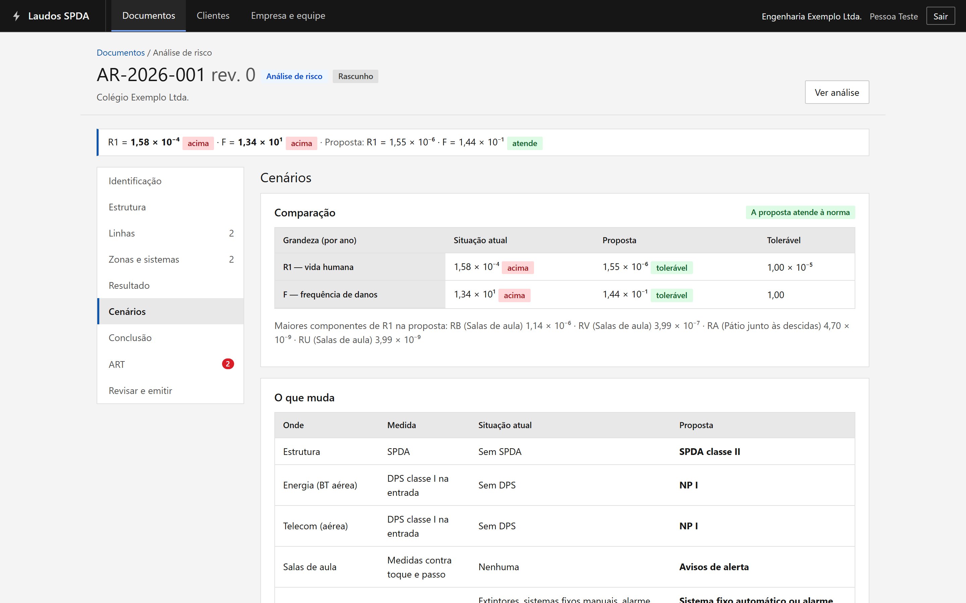This screenshot has width=966, height=603.
Task: Click the Colégio Exemplo Ltda. client name
Action: (143, 97)
